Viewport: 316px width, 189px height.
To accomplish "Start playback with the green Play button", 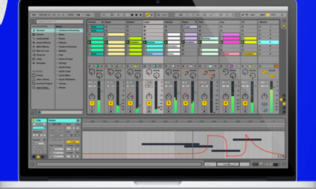I will (127, 15).
